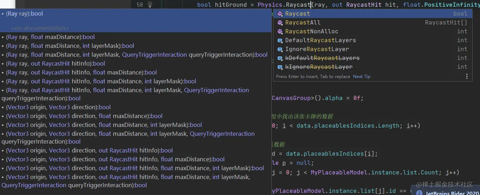Image resolution: width=480 pixels, height=195 pixels.
Task: Click line number 50 in the gutter
Action: pos(139,5)
